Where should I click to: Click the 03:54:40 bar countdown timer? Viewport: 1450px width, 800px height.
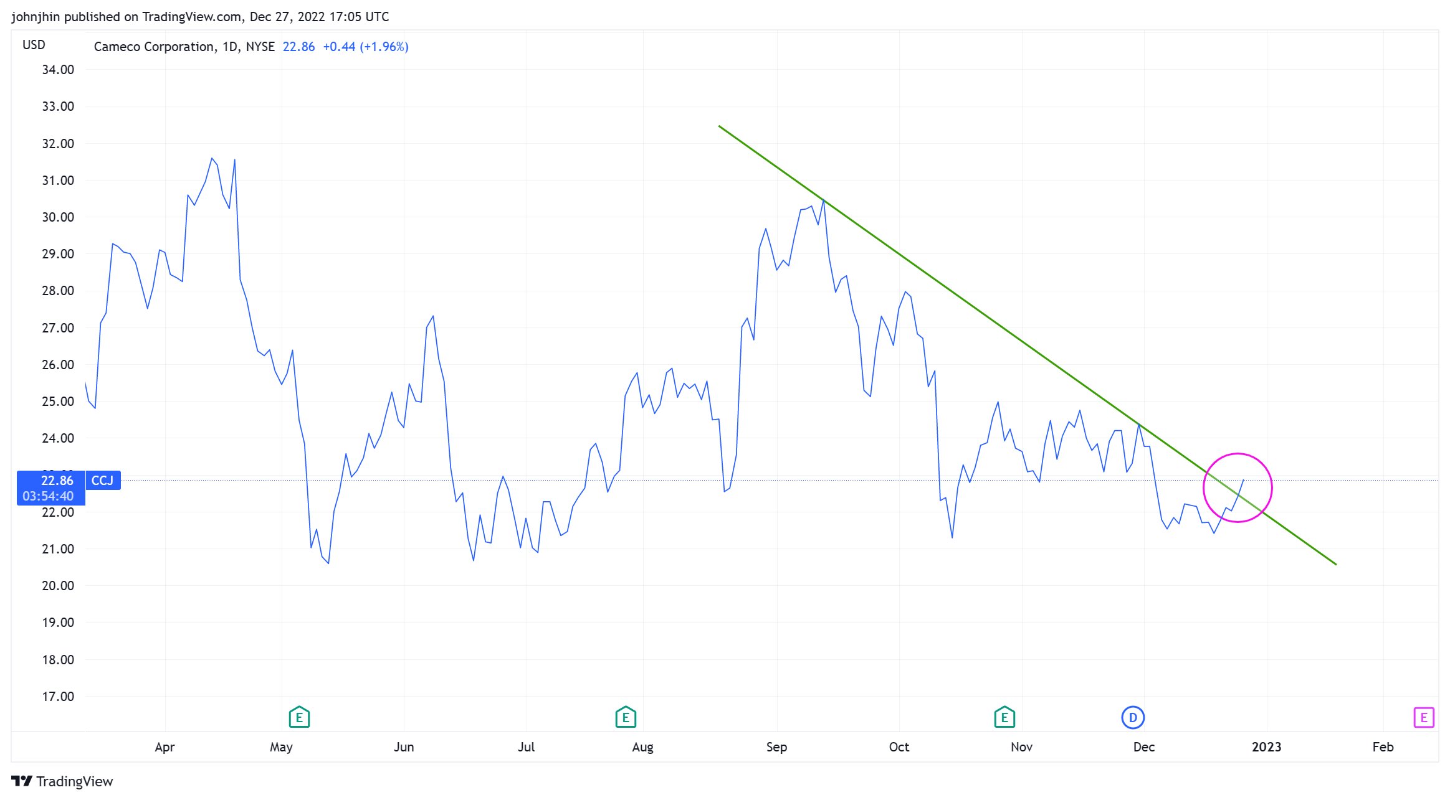click(48, 496)
